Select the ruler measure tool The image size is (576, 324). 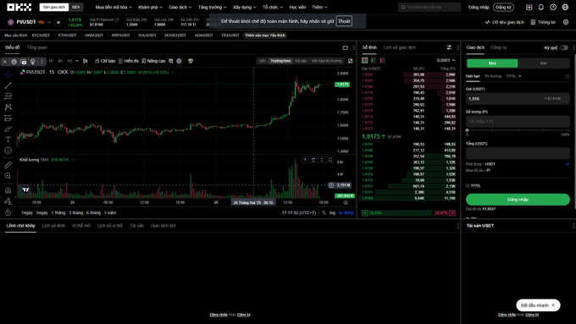[x=8, y=165]
